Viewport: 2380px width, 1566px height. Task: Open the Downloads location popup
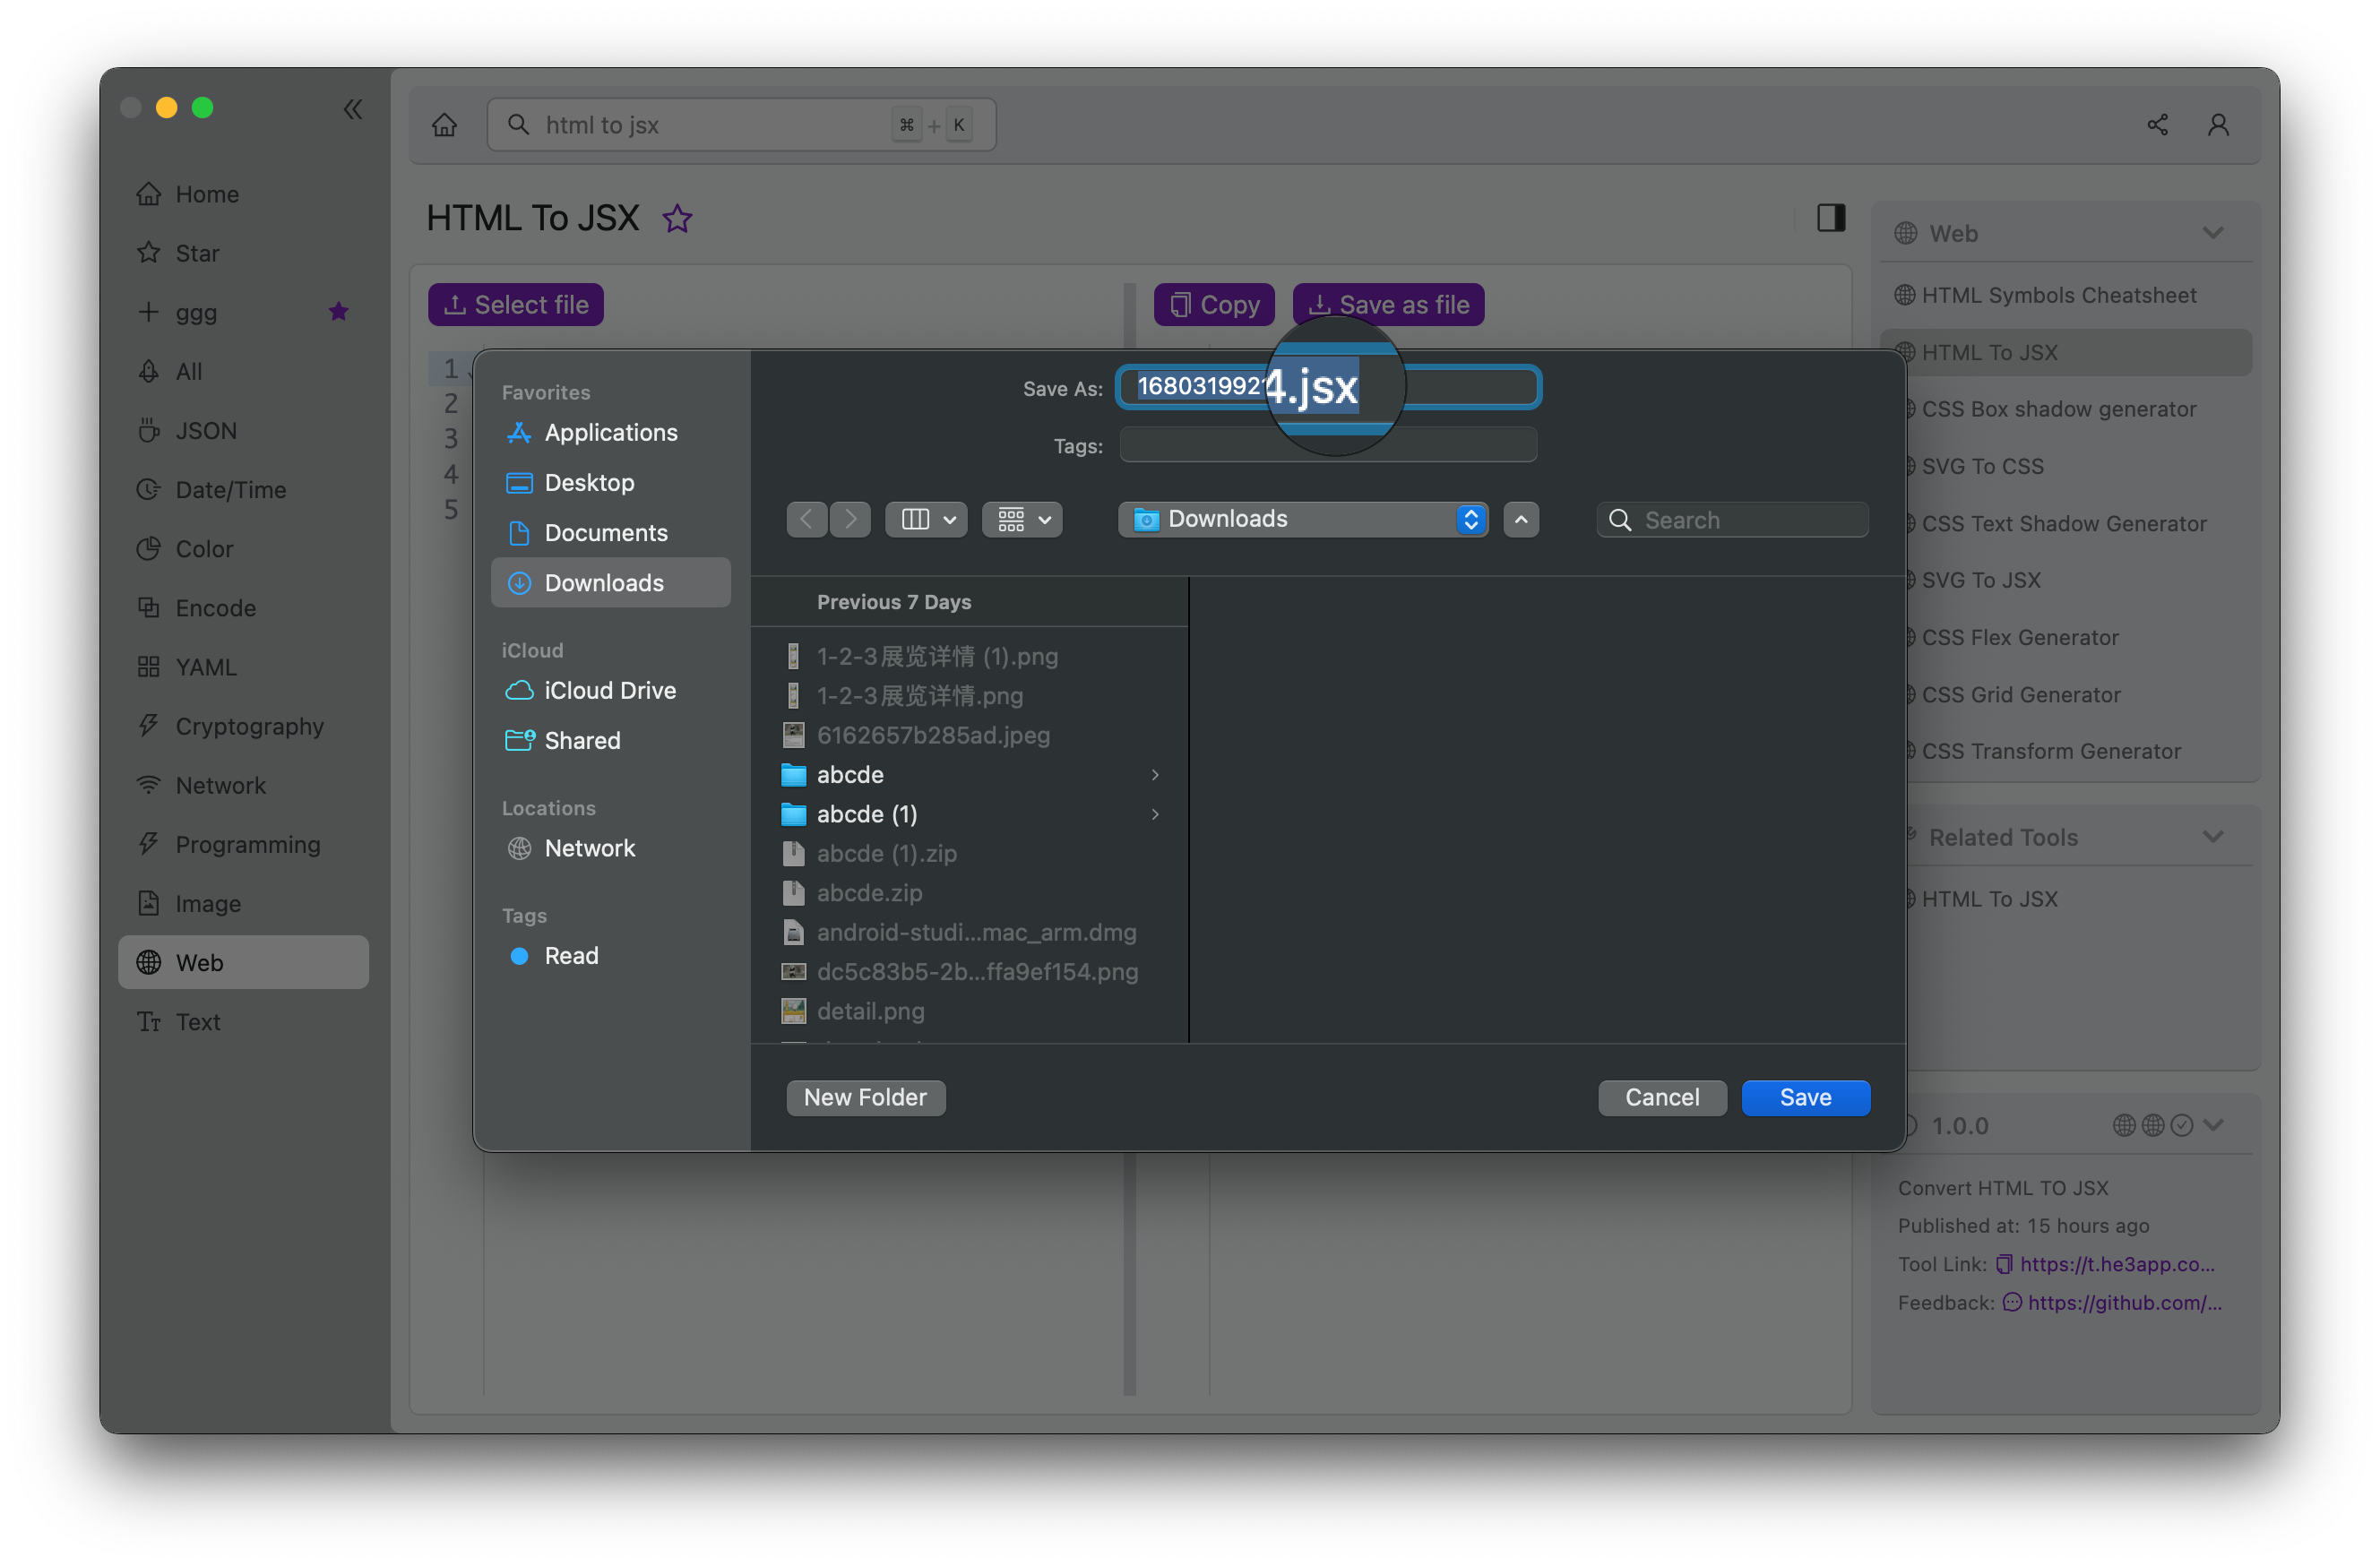(1303, 519)
